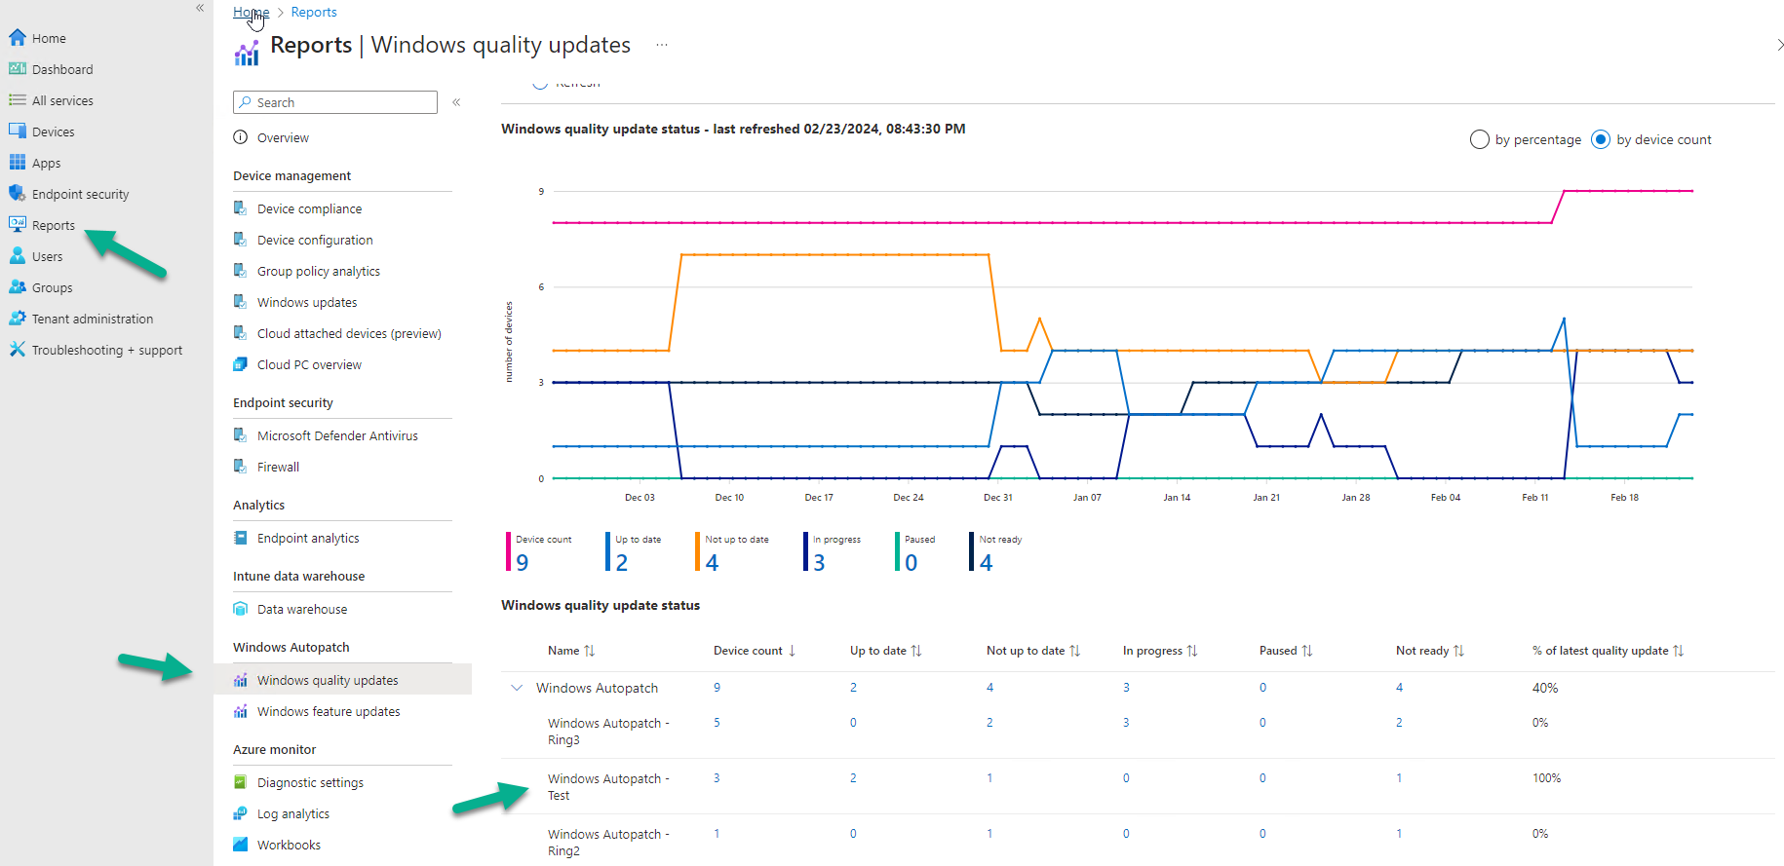Click the Cloud PC overview icon
Image resolution: width=1784 pixels, height=866 pixels.
pyautogui.click(x=241, y=364)
